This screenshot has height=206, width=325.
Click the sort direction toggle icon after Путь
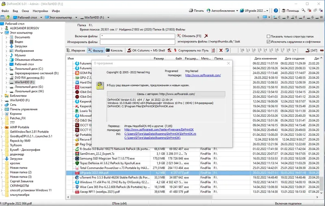(213, 50)
